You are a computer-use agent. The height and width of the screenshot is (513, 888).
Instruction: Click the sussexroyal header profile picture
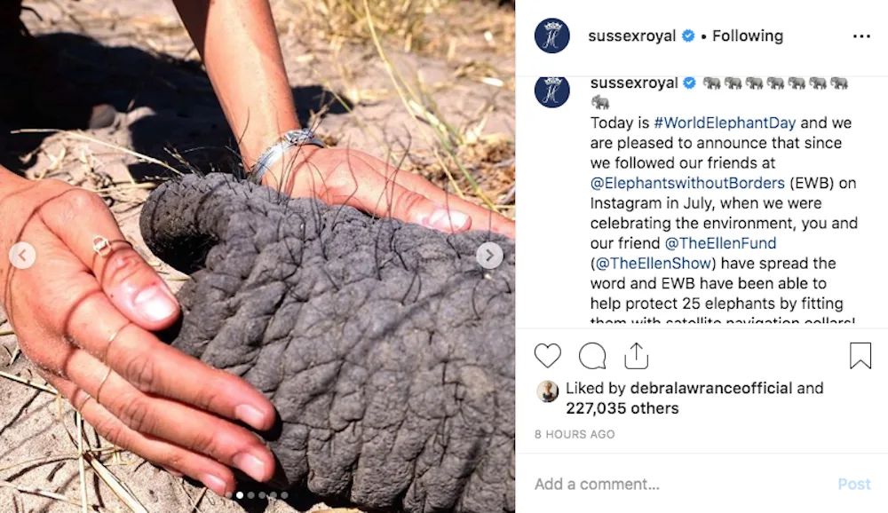point(552,36)
